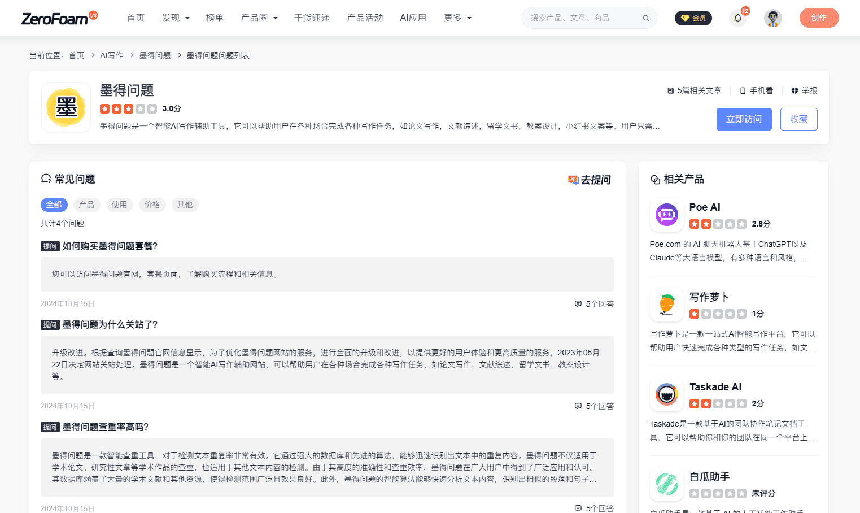Switch filter to 其他 questions
860x513 pixels.
[185, 205]
